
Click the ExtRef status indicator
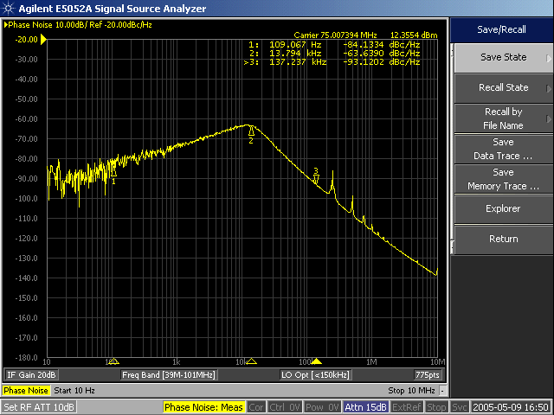click(x=406, y=407)
